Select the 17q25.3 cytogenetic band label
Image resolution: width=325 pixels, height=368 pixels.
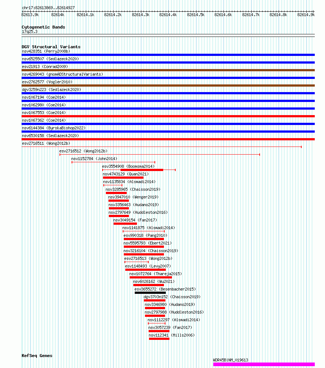(30, 31)
